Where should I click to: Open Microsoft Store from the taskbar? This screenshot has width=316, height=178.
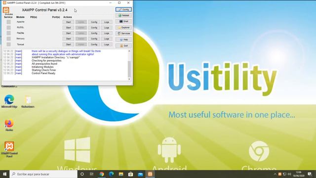click(x=130, y=174)
